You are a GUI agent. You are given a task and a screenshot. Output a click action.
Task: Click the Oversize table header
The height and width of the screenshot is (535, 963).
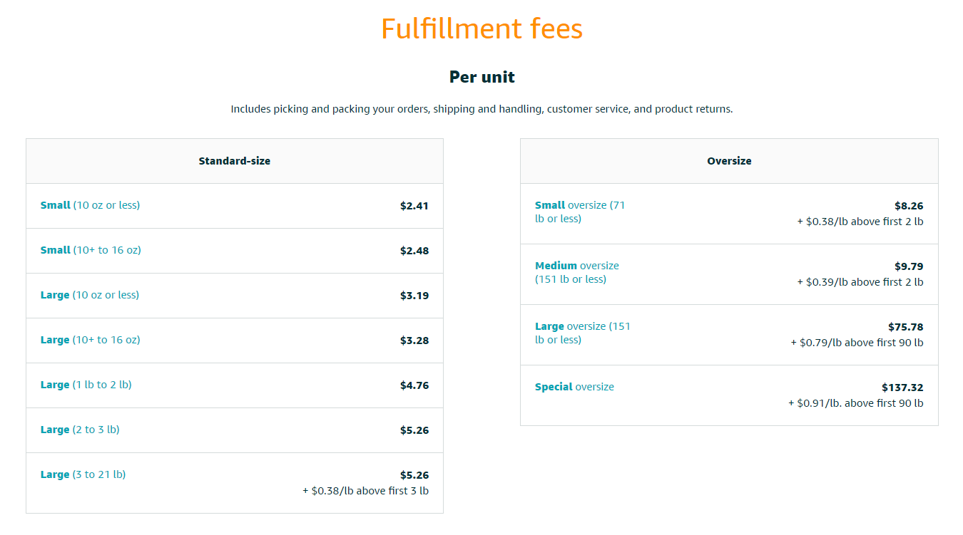coord(729,161)
